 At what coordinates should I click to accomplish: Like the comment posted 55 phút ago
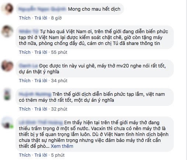(25, 52)
